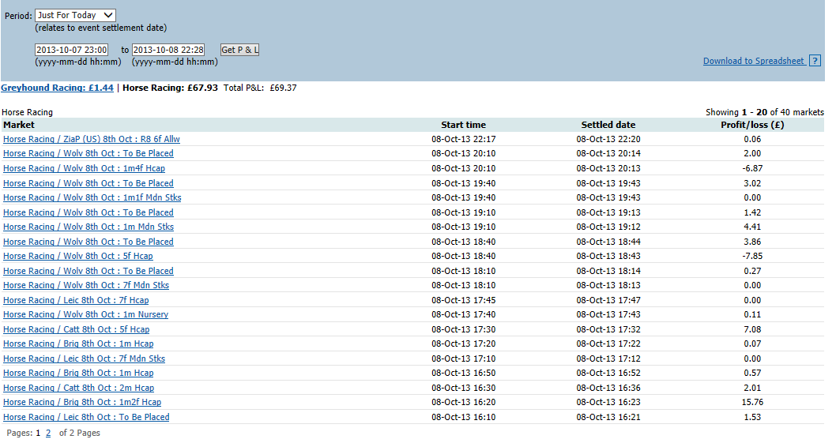The image size is (836, 443).
Task: Open Brig 1m Hcap market starting 16:50
Action: point(78,374)
